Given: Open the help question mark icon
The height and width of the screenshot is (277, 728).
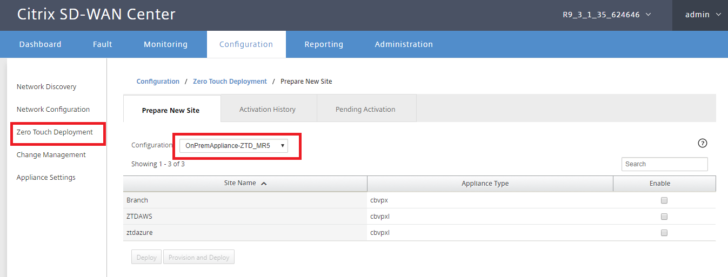Looking at the screenshot, I should (x=702, y=143).
